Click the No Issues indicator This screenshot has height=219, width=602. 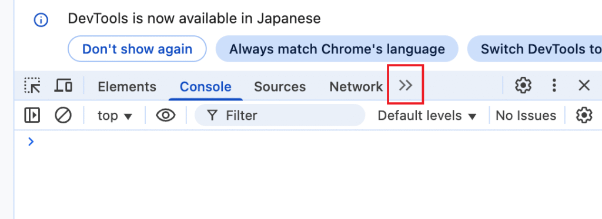pos(526,116)
